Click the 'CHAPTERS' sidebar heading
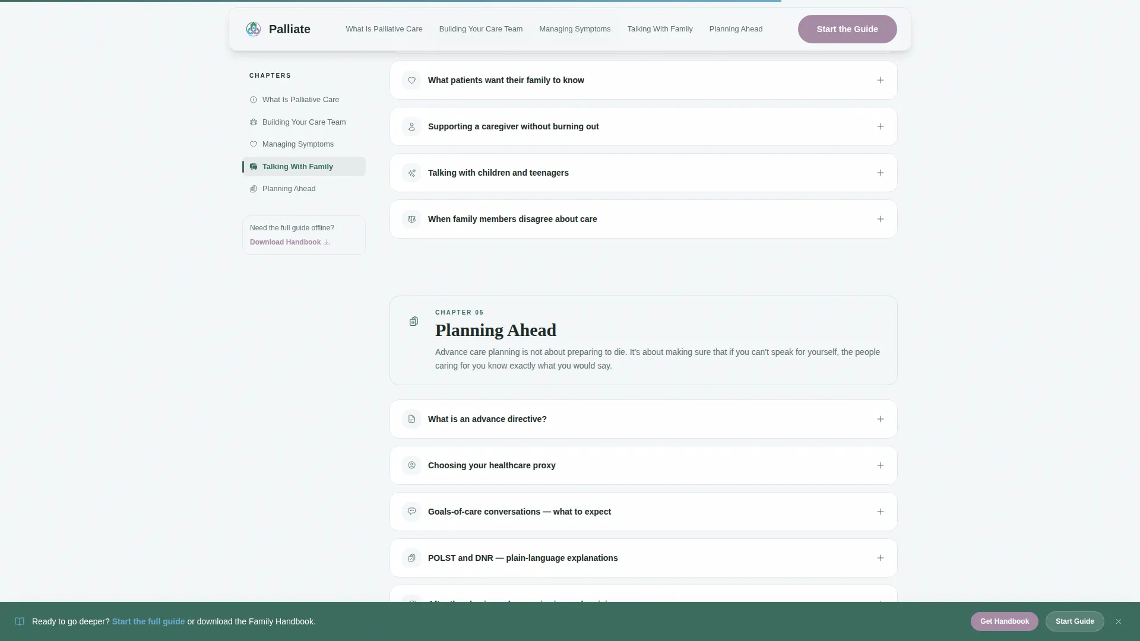Viewport: 1140px width, 641px height. 270,76
